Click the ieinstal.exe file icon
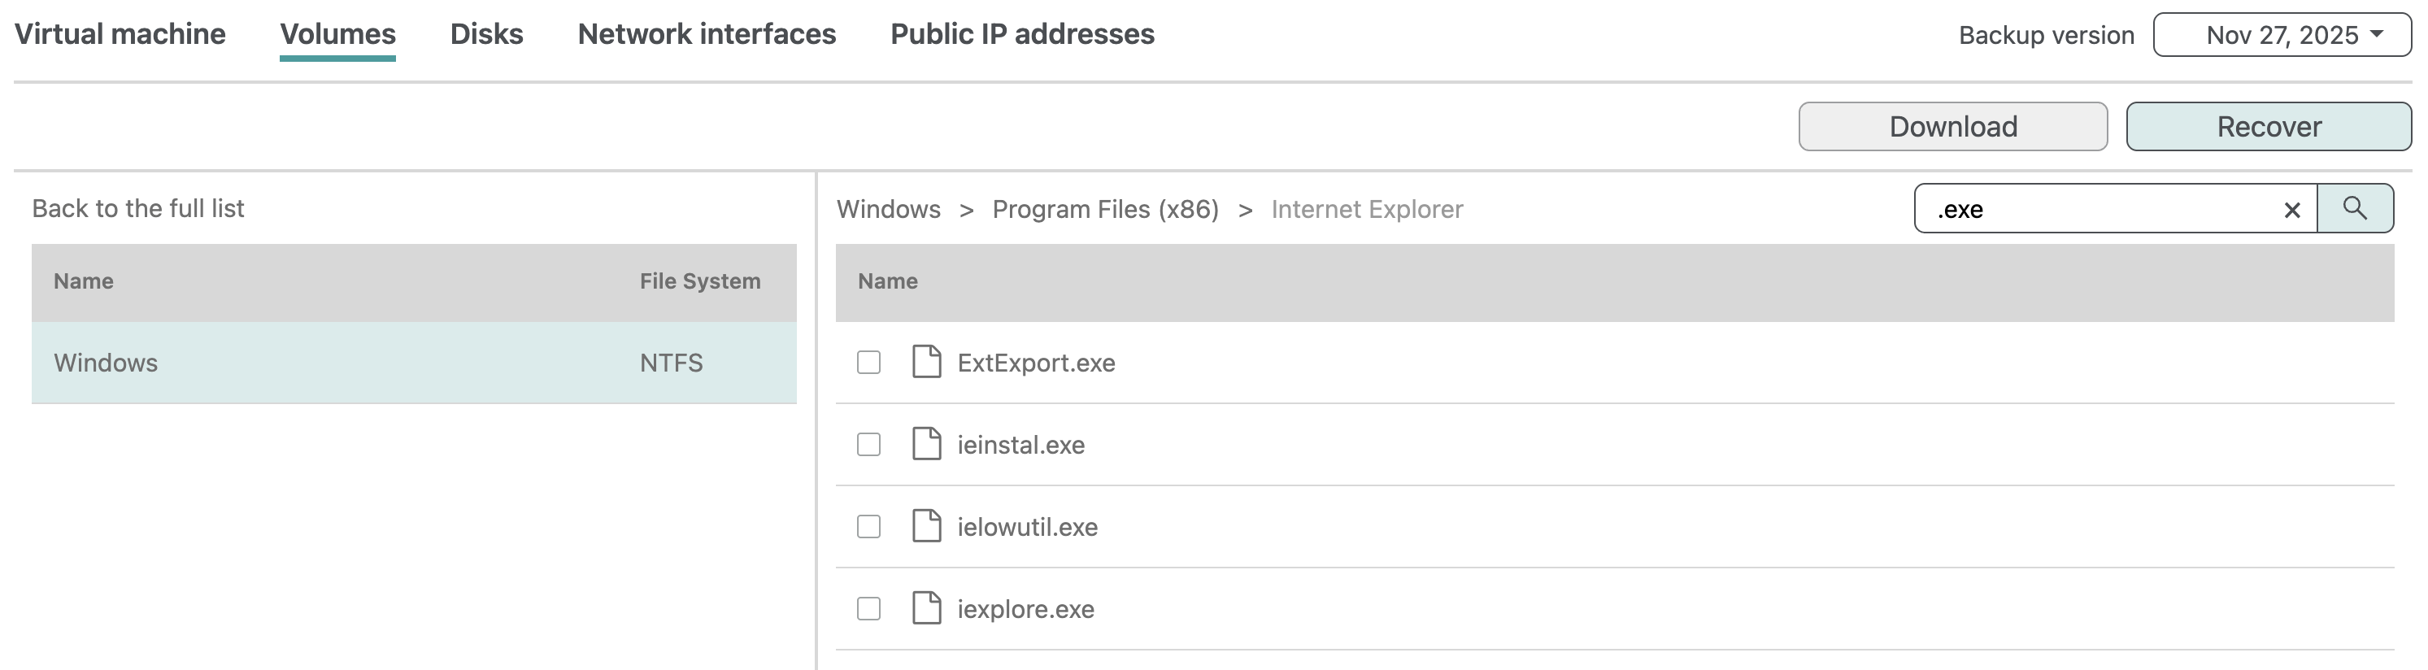Viewport: 2428px width, 670px height. pyautogui.click(x=925, y=444)
